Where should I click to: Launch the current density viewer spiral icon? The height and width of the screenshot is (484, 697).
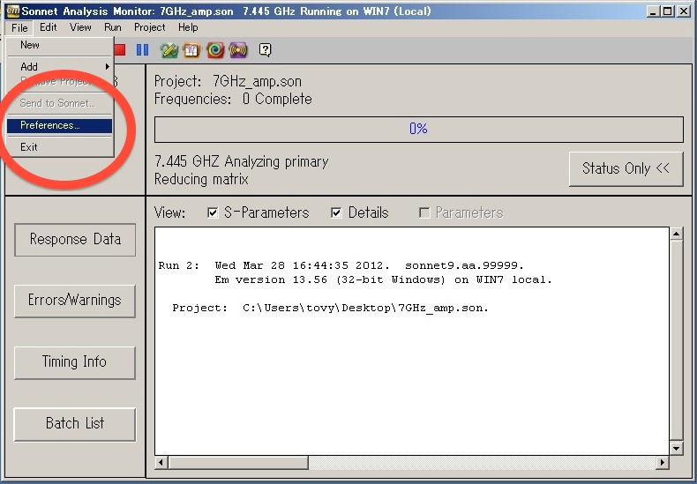[215, 50]
